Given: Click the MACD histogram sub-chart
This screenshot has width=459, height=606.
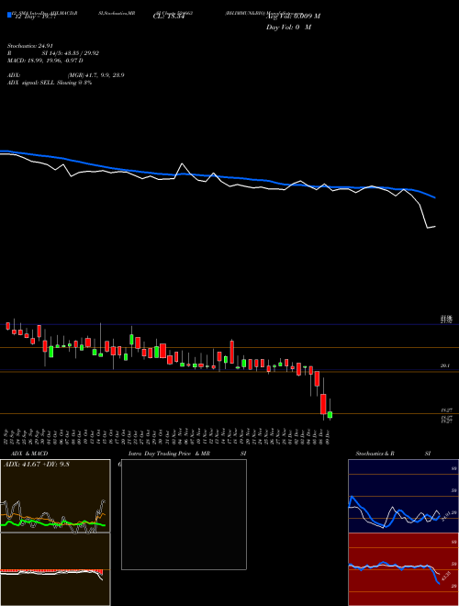Looking at the screenshot, I should click(x=55, y=569).
